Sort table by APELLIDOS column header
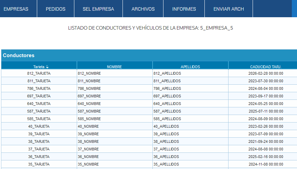Screen dimensions: 297x169 190,67
